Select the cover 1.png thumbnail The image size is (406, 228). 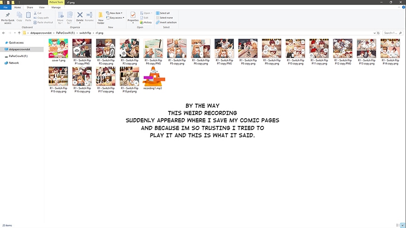pyautogui.click(x=58, y=49)
